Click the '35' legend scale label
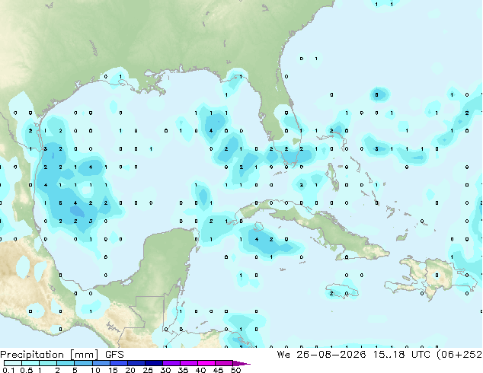Screen dimensions: 483x373 [x=183, y=370]
